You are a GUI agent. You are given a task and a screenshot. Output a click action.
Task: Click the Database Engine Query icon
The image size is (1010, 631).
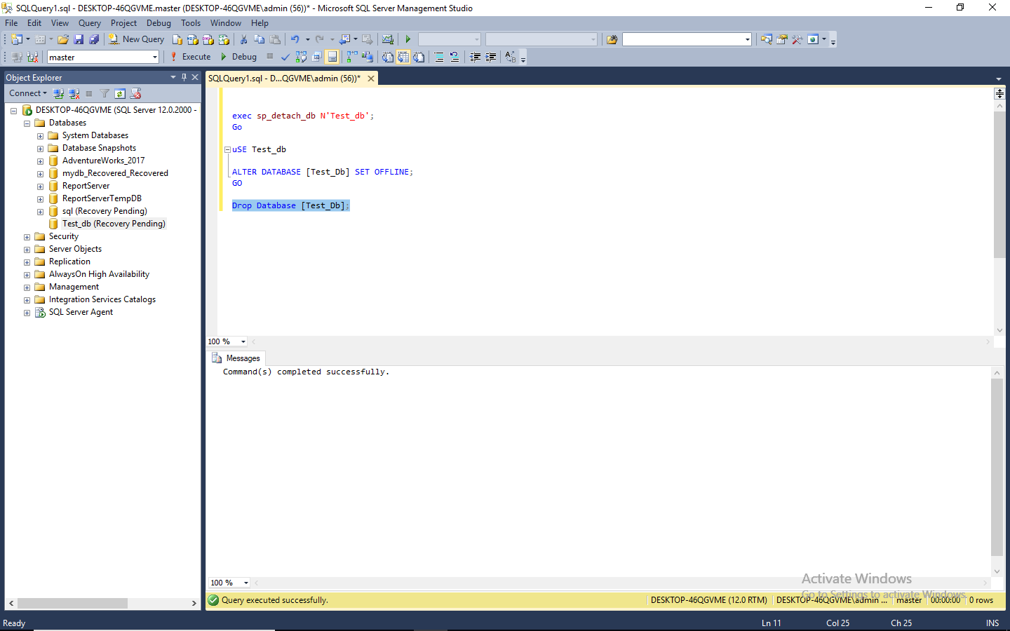[177, 39]
